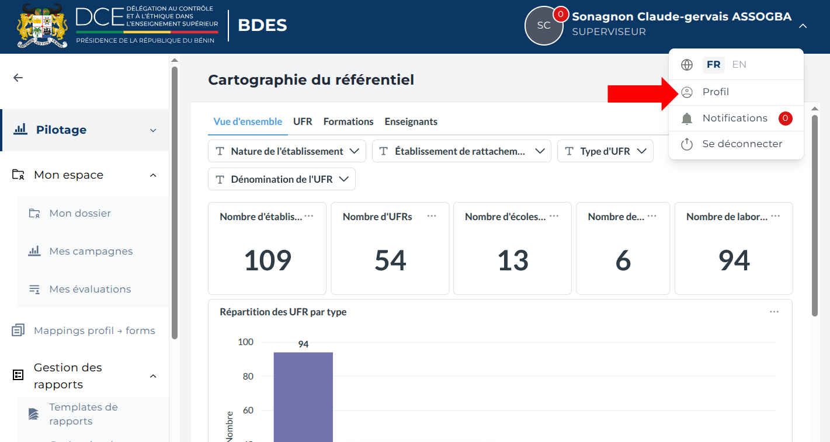Switch language to FR

[x=714, y=65]
